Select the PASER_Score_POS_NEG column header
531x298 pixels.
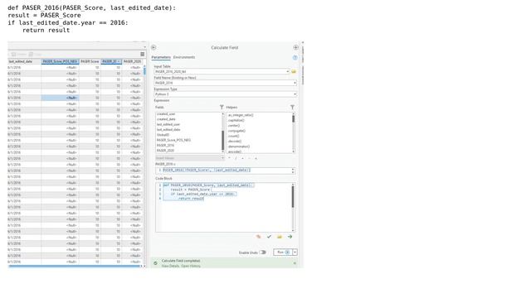coord(61,61)
